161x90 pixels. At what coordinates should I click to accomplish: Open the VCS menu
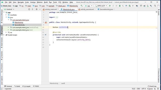pos(60,2)
